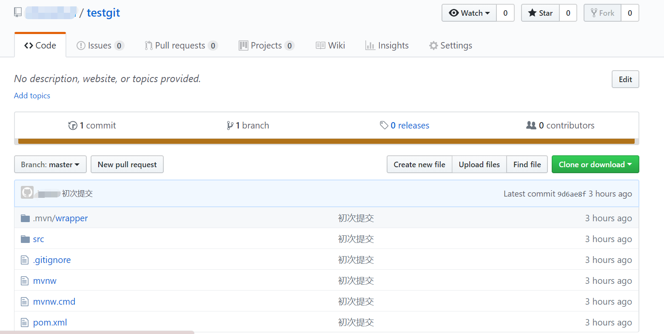
Task: Click the committer avatar thumbnail
Action: 27,192
